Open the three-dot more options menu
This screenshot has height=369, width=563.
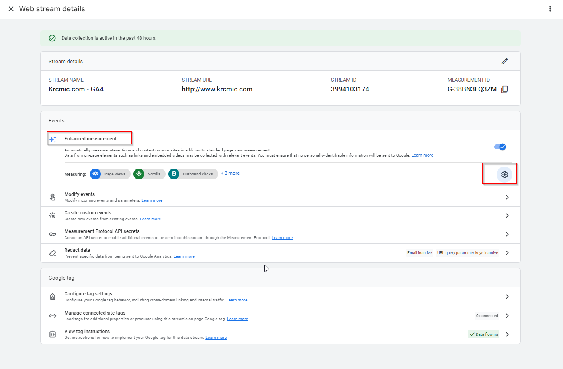[x=550, y=9]
